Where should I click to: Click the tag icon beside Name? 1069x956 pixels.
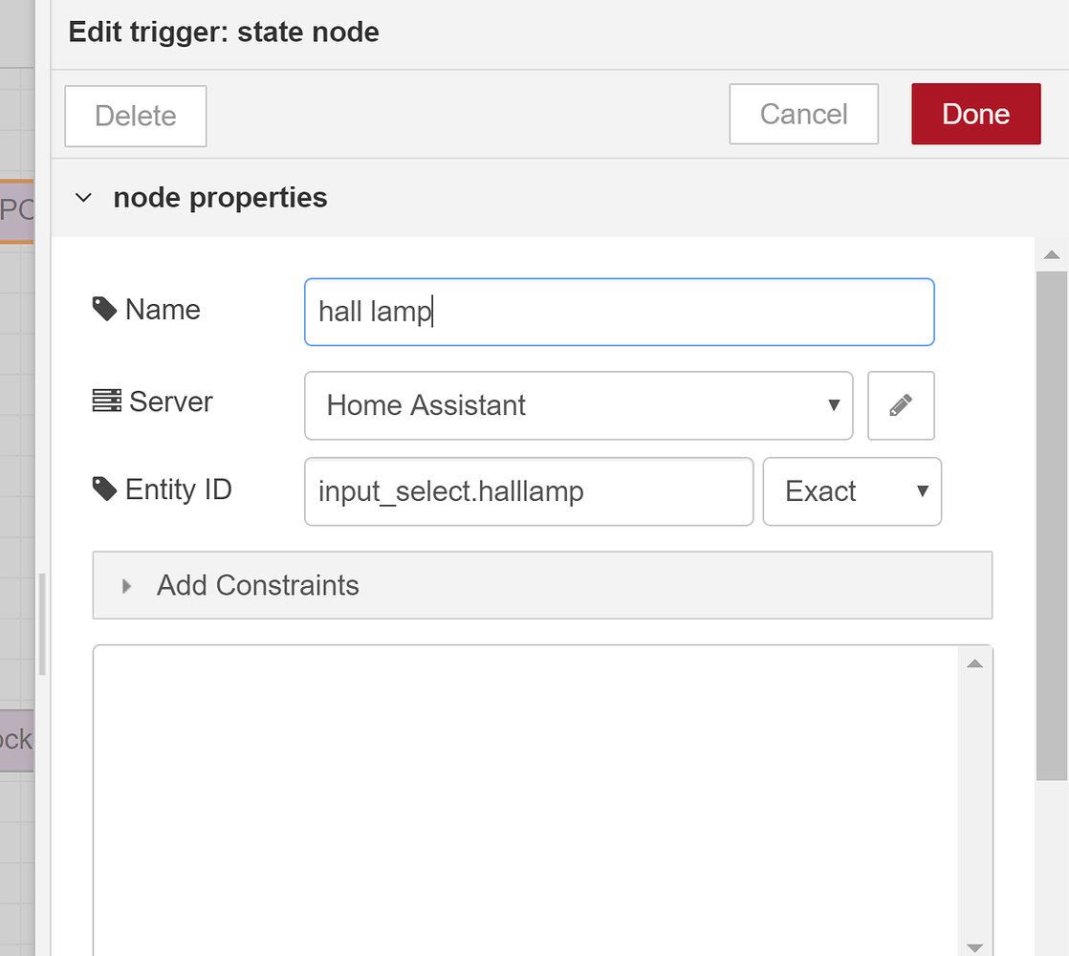coord(103,308)
